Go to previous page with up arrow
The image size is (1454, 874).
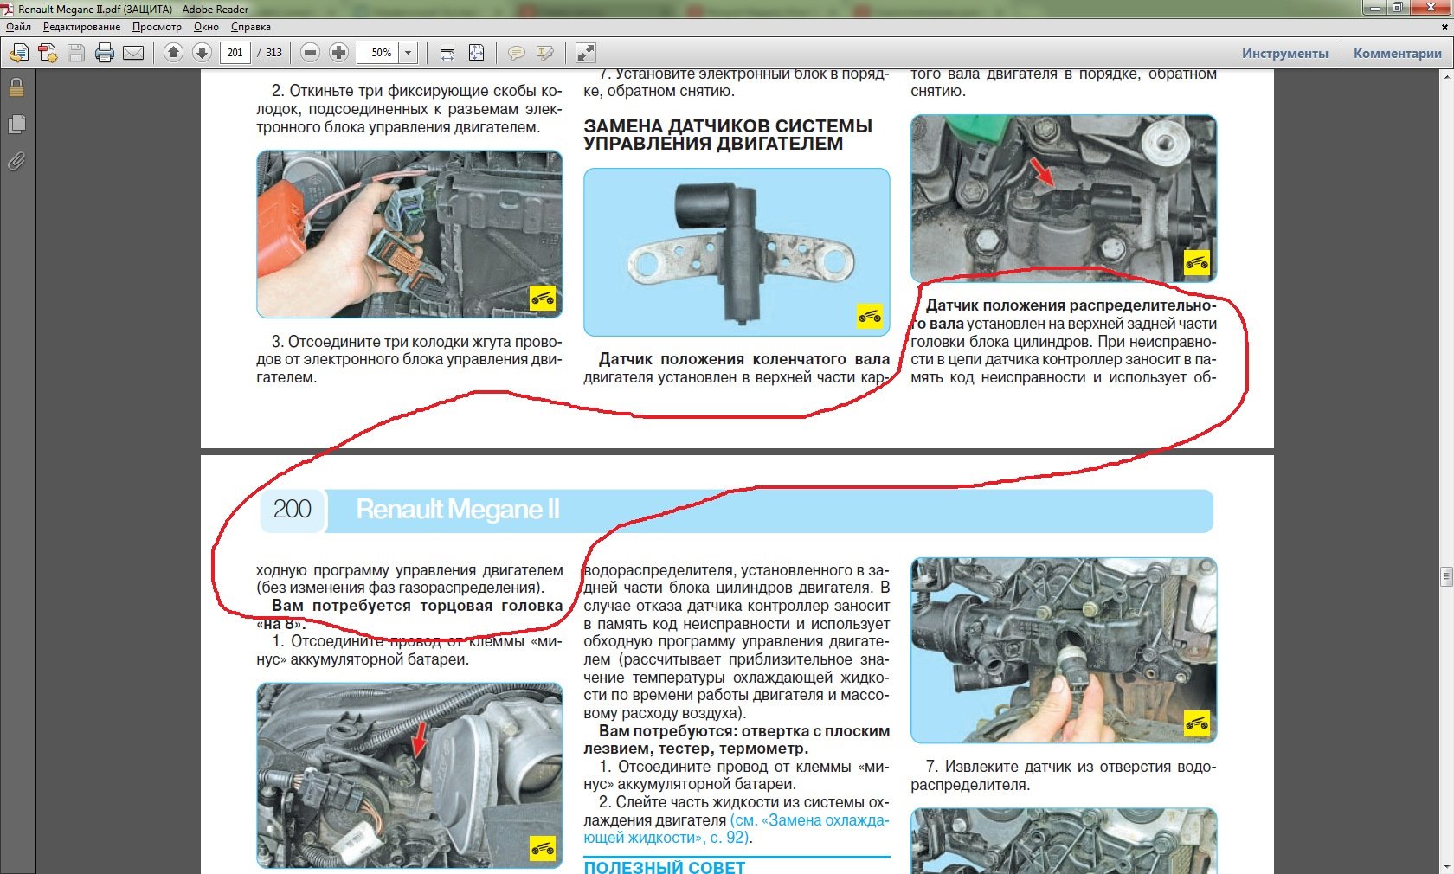pos(173,53)
